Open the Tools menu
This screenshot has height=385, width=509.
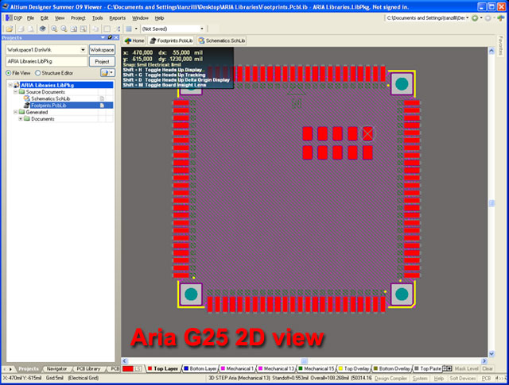coord(97,18)
